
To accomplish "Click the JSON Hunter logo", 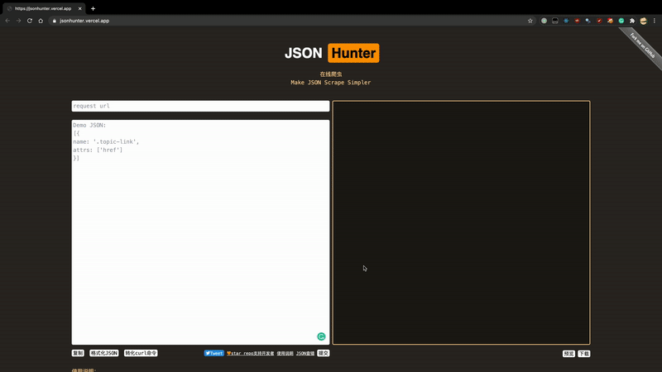I will 332,53.
